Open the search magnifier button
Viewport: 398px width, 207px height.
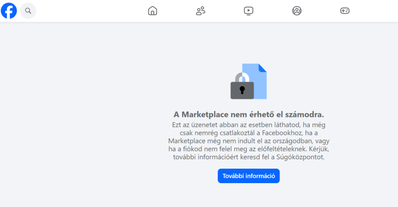pyautogui.click(x=28, y=10)
